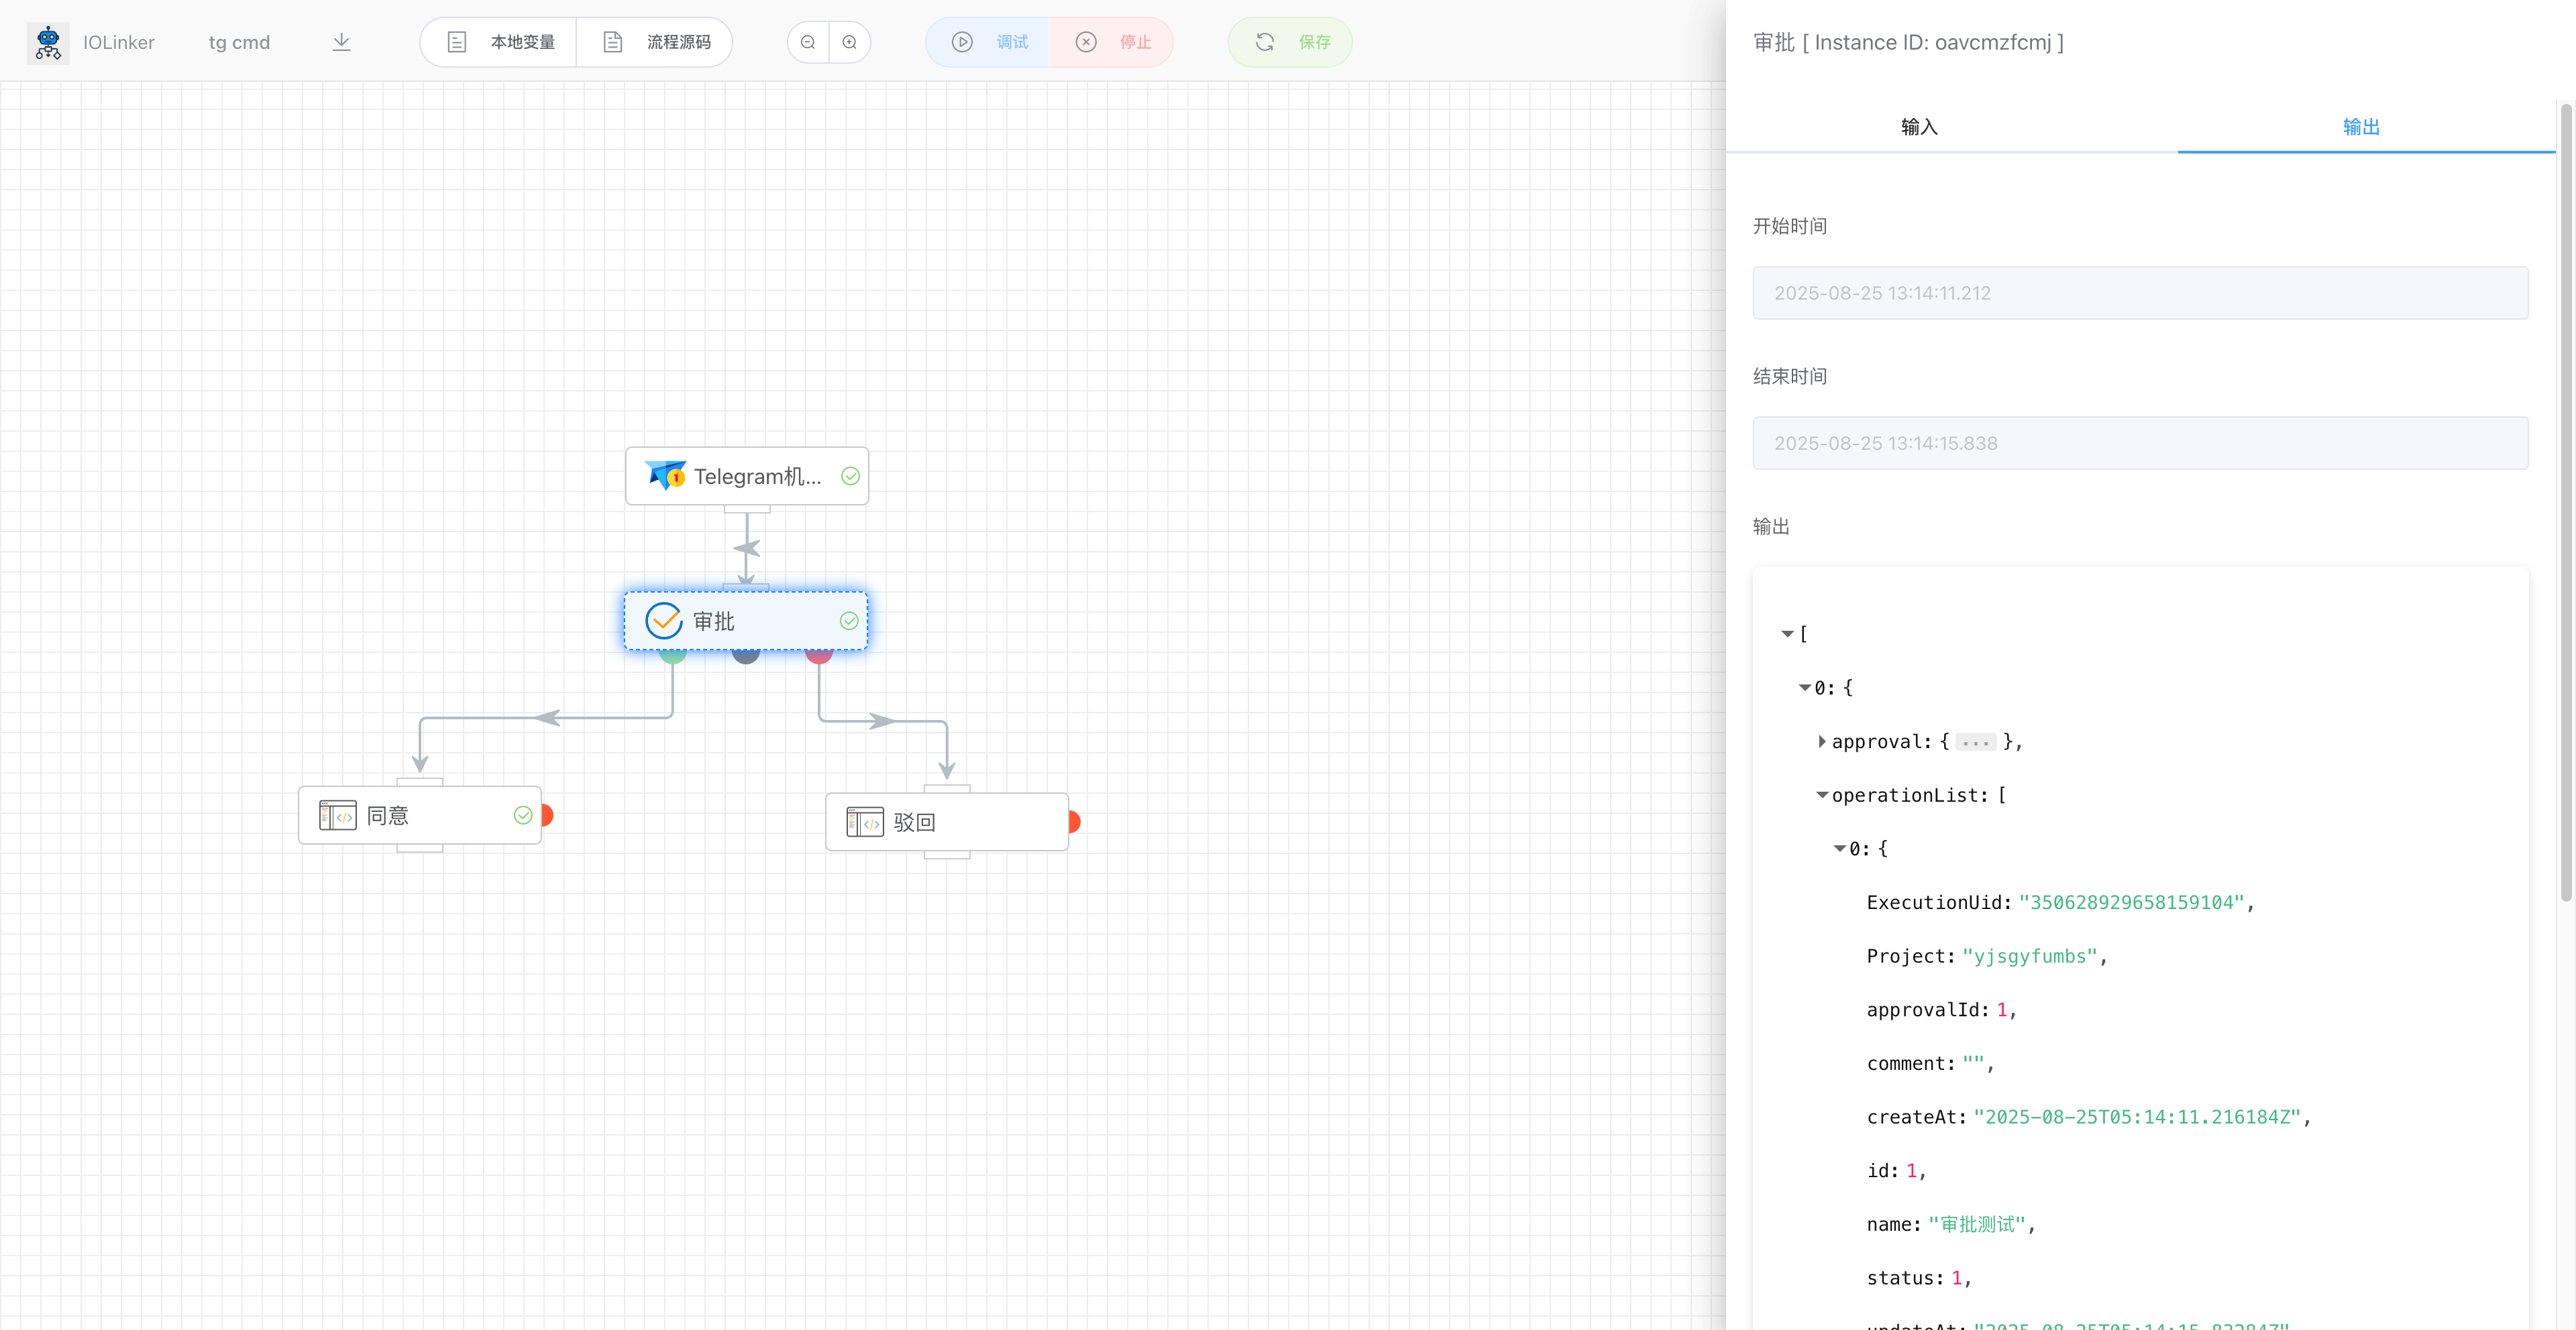The width and height of the screenshot is (2576, 1330).
Task: Click green status check on Telegram node
Action: click(x=850, y=477)
